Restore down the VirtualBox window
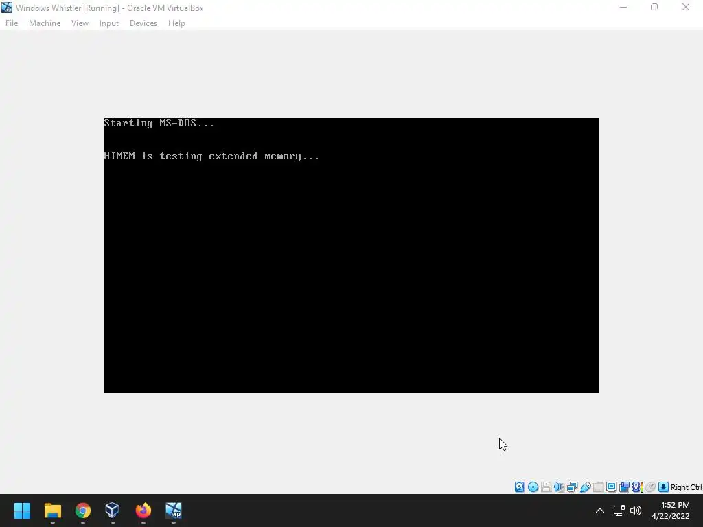The height and width of the screenshot is (527, 703). (x=654, y=8)
